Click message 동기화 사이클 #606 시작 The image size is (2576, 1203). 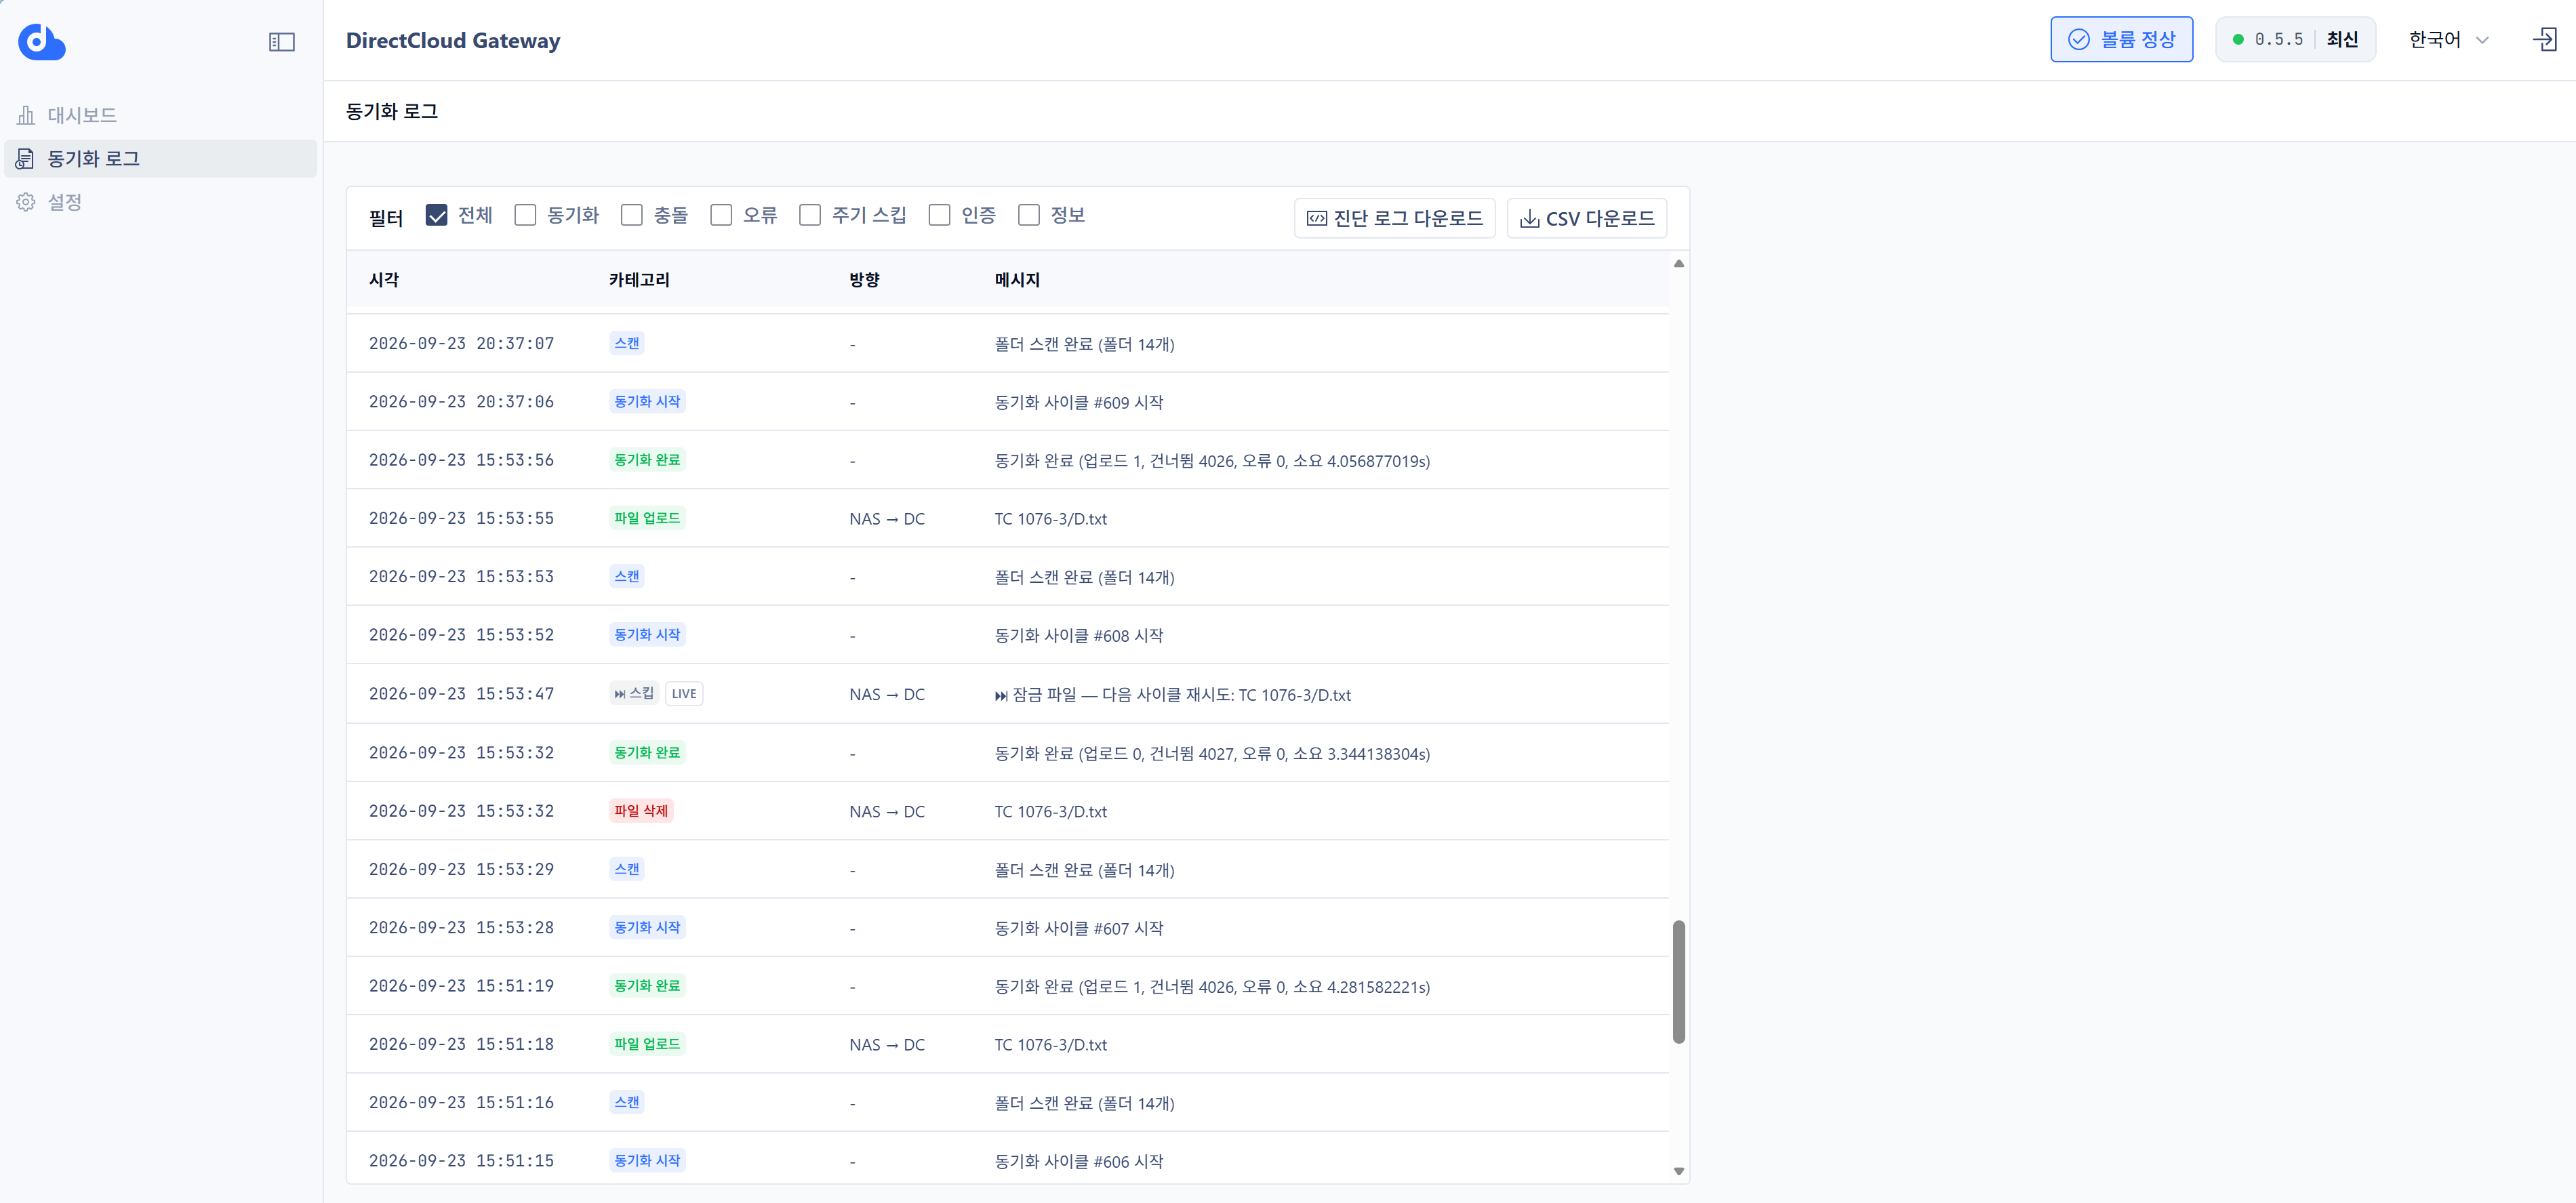pyautogui.click(x=1079, y=1162)
